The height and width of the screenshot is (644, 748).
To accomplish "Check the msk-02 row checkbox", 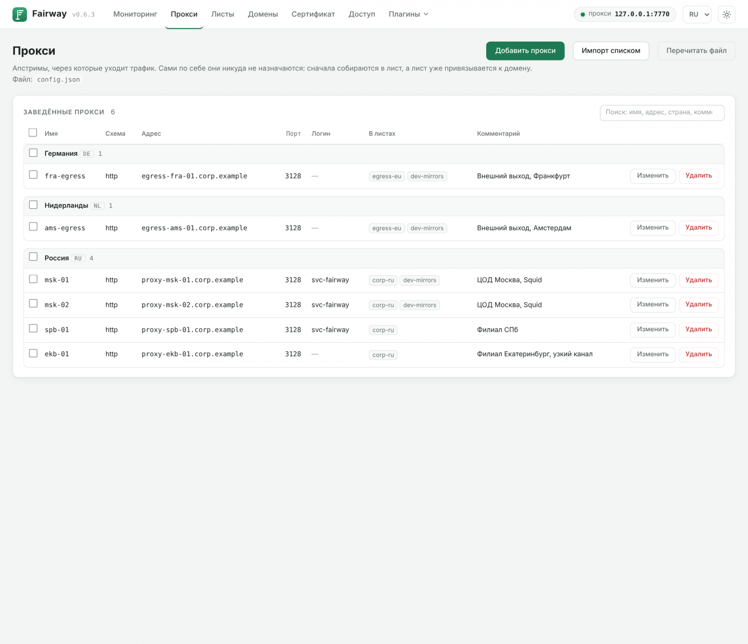I will (x=33, y=304).
